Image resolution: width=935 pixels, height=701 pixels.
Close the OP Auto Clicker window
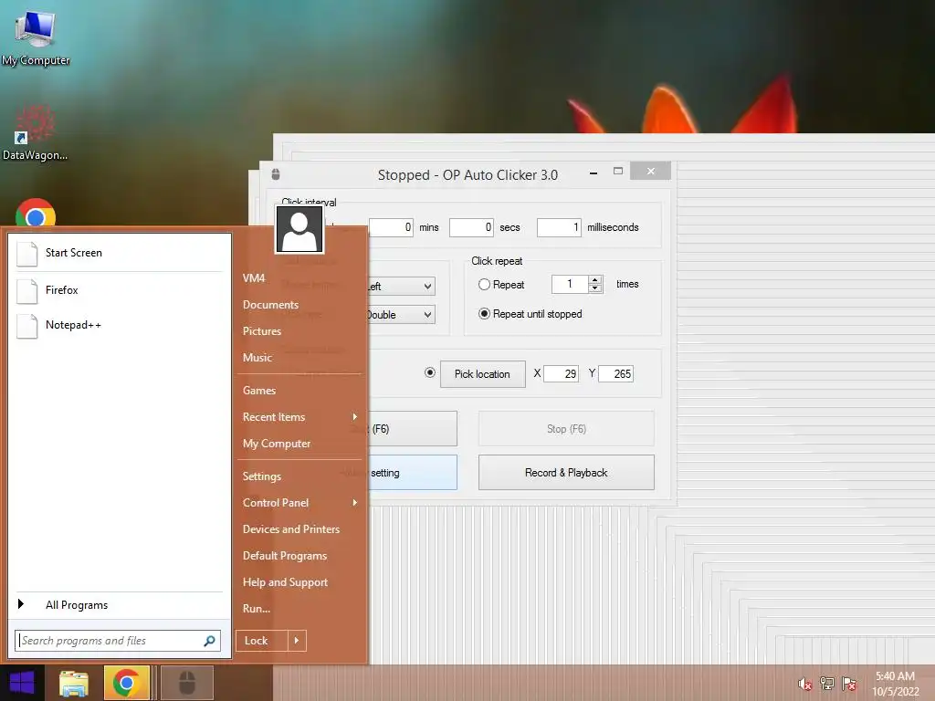pos(650,171)
